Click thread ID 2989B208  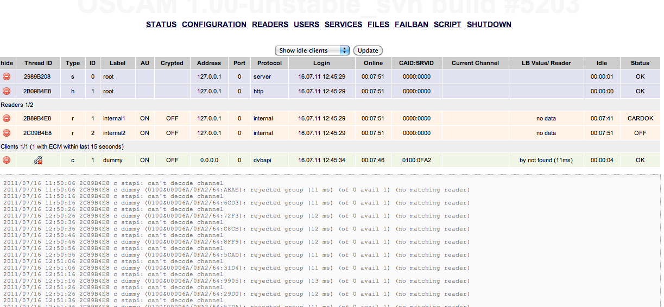(37, 77)
